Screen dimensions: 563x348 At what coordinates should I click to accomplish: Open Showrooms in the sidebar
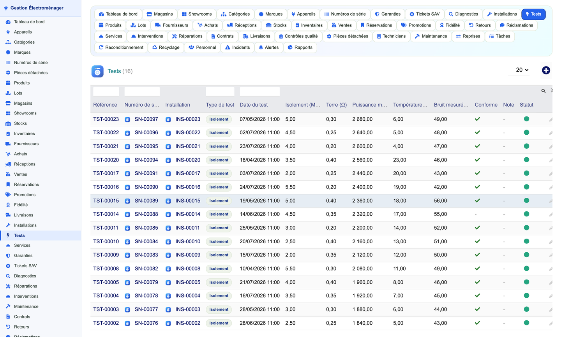tap(25, 113)
